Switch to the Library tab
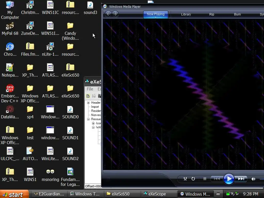 coord(186,14)
